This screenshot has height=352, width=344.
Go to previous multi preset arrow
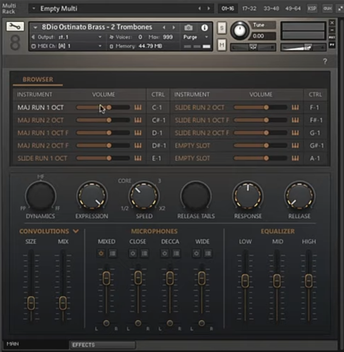click(200, 8)
